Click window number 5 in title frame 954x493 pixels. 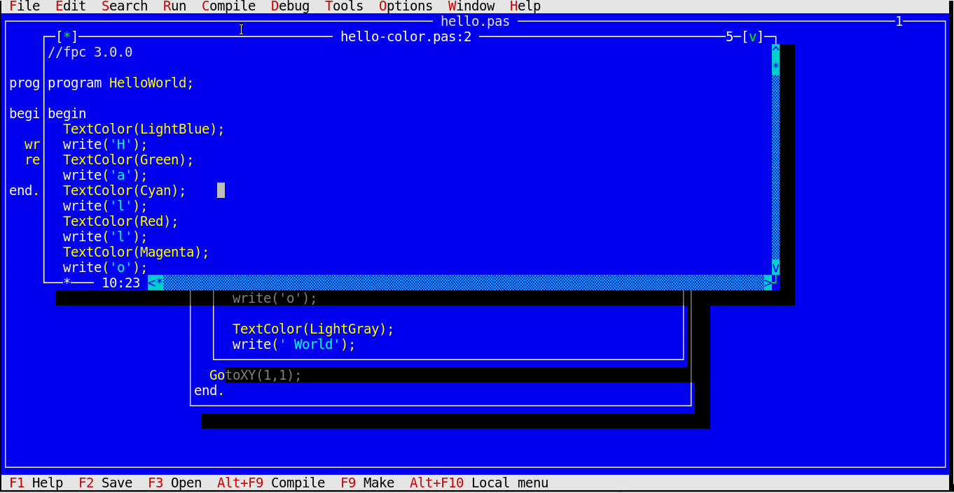[729, 36]
